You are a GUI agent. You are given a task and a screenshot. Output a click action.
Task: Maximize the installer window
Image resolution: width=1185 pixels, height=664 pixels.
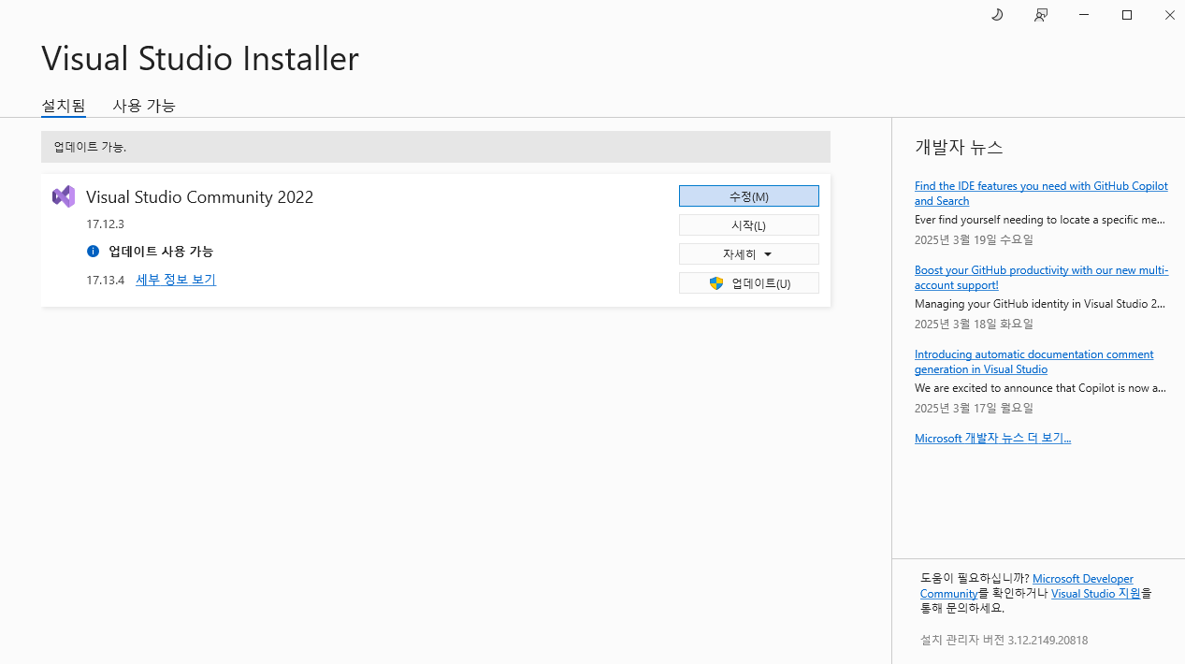(1127, 15)
